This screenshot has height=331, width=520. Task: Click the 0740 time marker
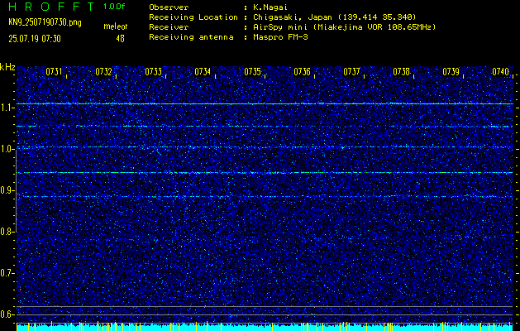(500, 72)
